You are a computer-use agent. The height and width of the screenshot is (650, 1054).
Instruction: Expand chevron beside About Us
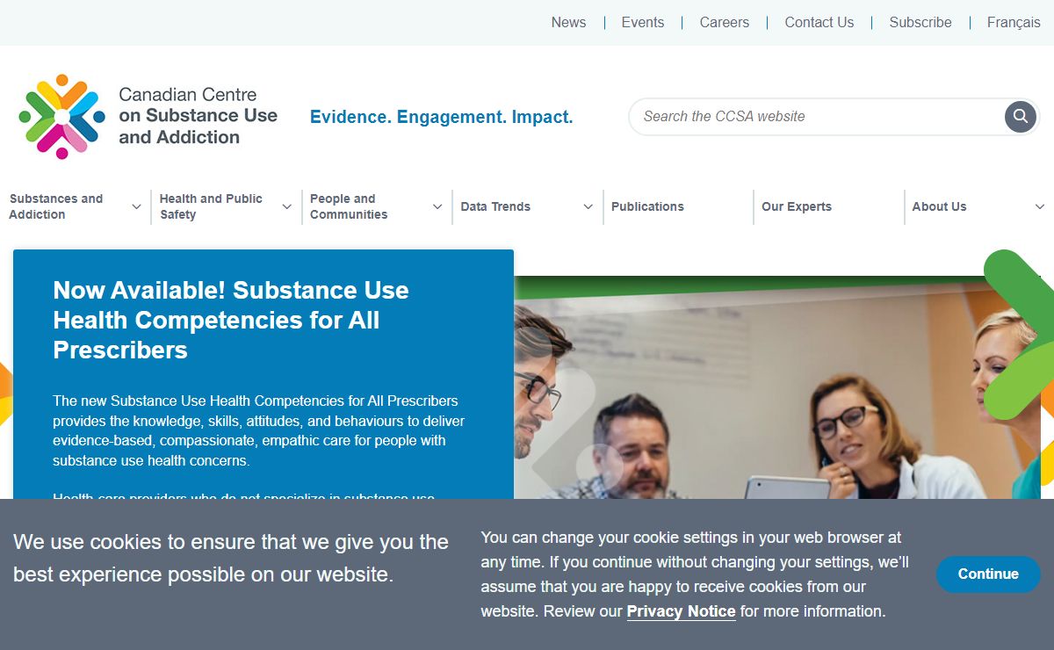click(1040, 206)
